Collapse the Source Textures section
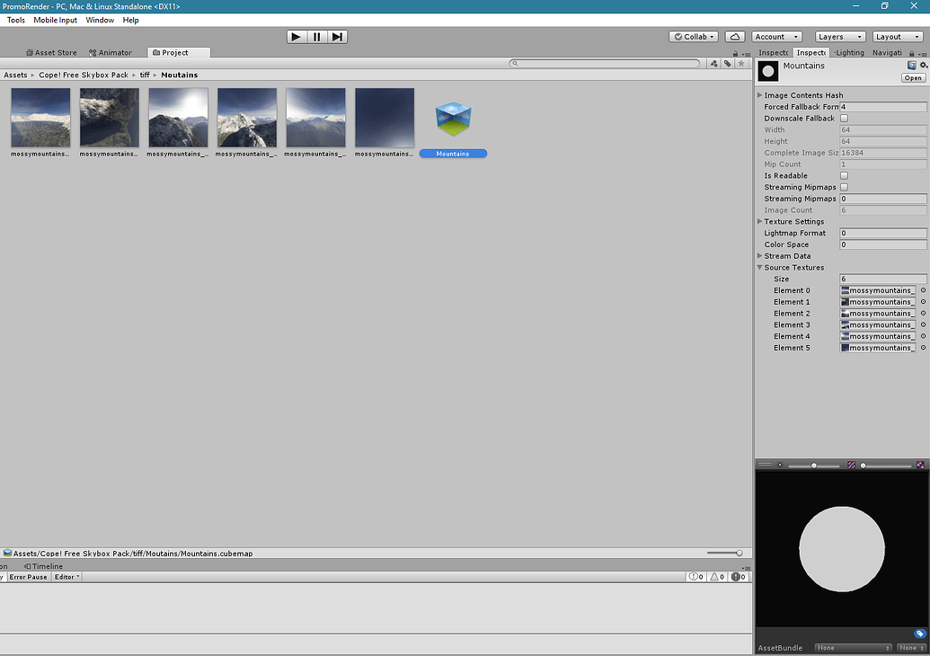930x656 pixels. (x=759, y=267)
